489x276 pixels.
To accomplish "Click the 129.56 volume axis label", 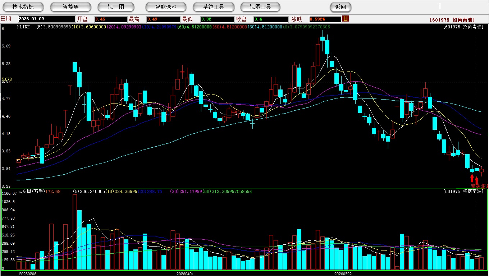I will coord(8,260).
